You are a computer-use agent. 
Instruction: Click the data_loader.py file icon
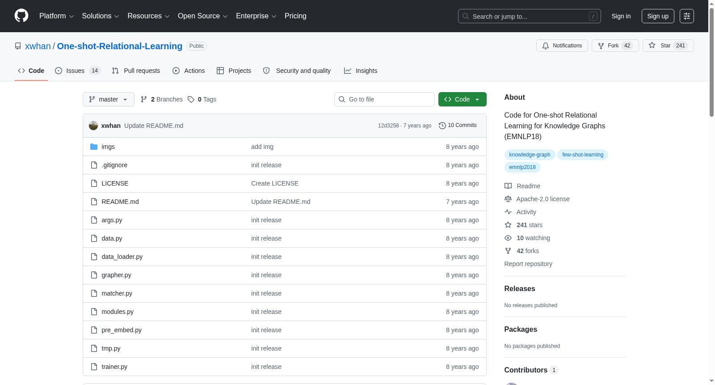pyautogui.click(x=94, y=257)
